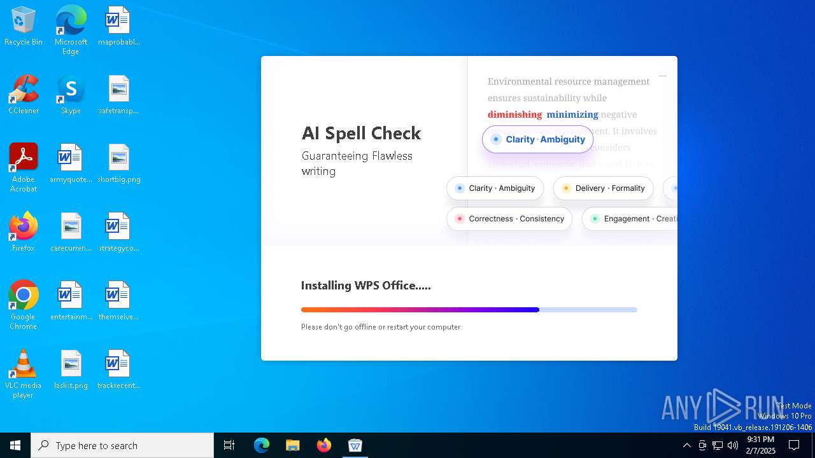Image resolution: width=815 pixels, height=458 pixels.
Task: Focus WPS Office installer taskbar icon
Action: click(x=355, y=445)
